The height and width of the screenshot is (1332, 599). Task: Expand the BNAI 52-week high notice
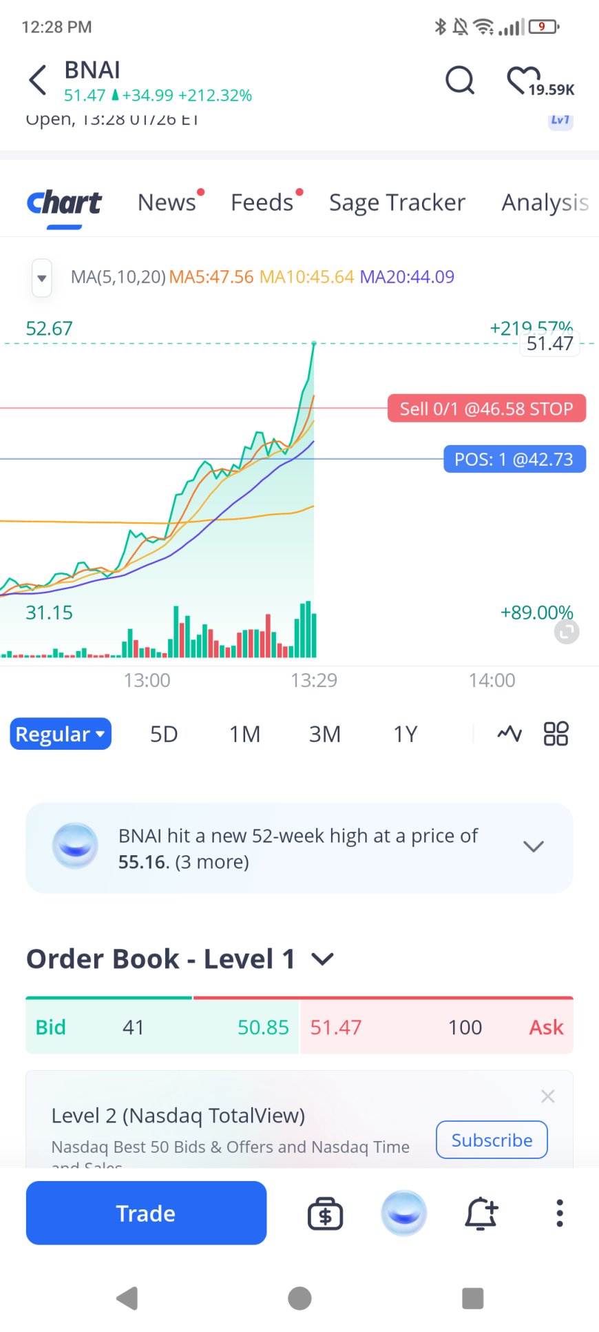[x=534, y=847]
